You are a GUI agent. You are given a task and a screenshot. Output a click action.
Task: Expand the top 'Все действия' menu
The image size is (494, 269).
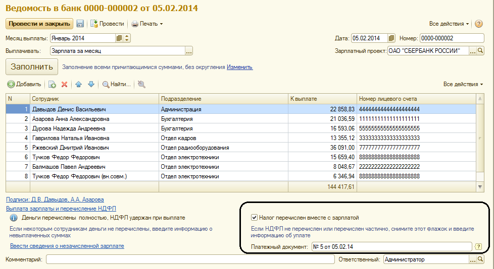tap(449, 24)
